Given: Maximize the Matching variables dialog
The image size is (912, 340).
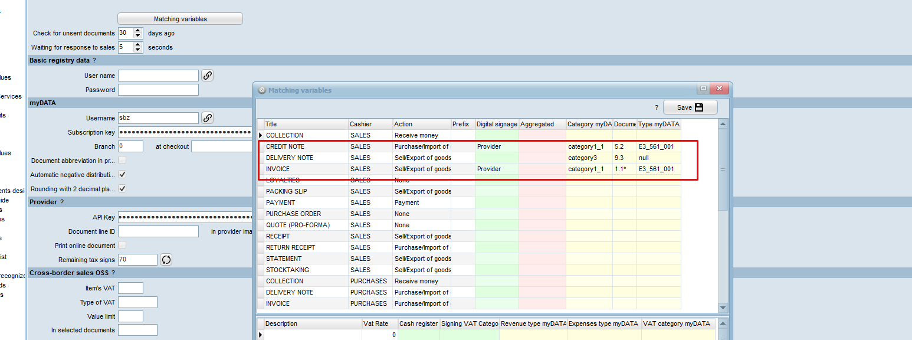Looking at the screenshot, I should pos(703,89).
